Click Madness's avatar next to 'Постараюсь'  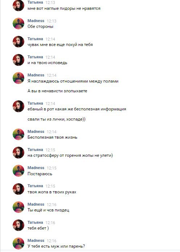tap(18, 171)
